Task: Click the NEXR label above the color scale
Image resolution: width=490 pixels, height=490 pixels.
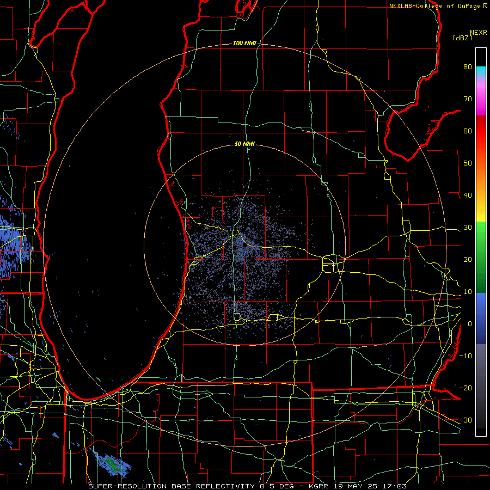Action: [x=478, y=33]
